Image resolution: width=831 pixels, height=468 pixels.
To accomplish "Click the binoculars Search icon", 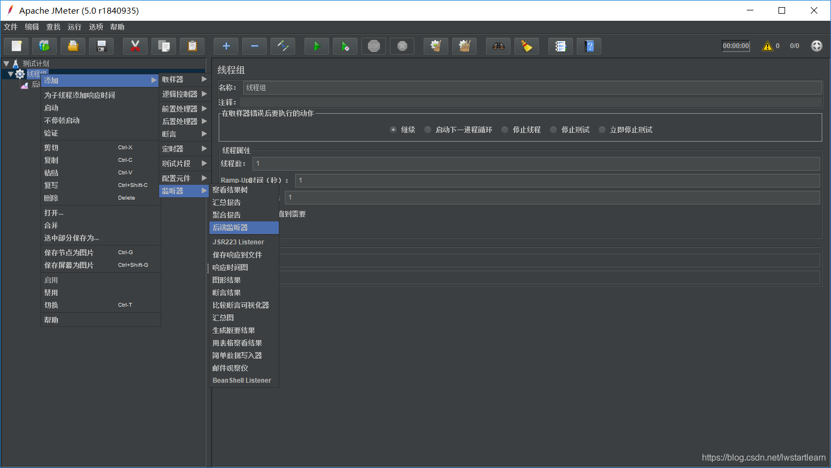I will click(x=498, y=46).
